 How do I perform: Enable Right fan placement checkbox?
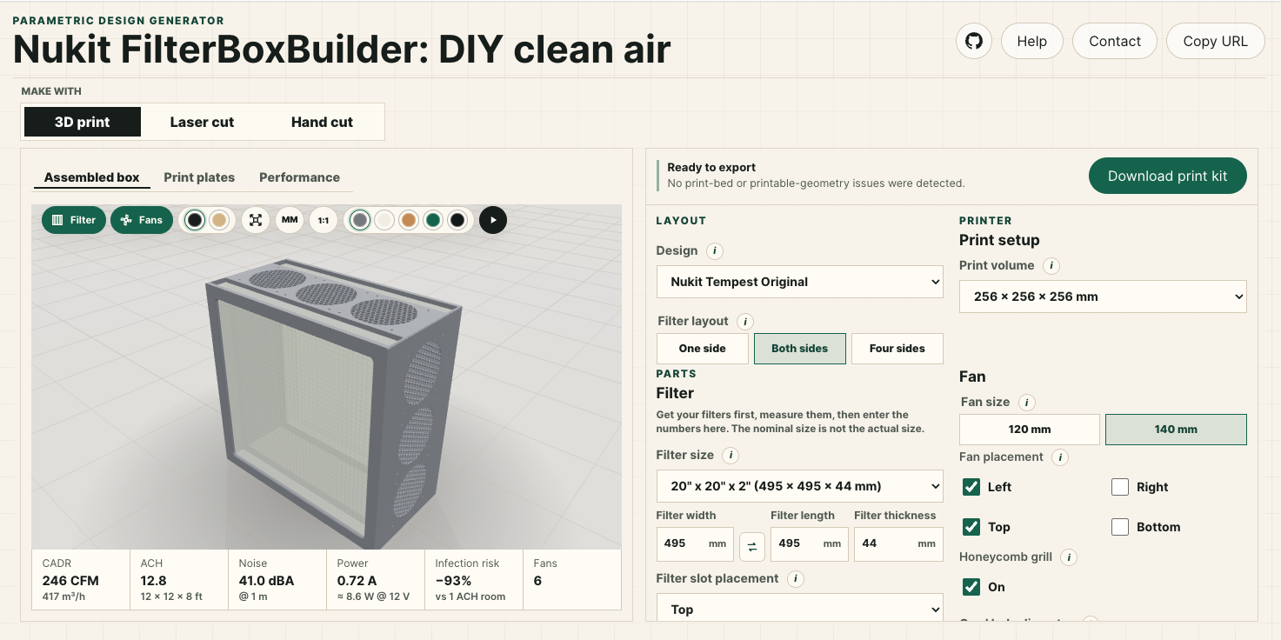1120,487
